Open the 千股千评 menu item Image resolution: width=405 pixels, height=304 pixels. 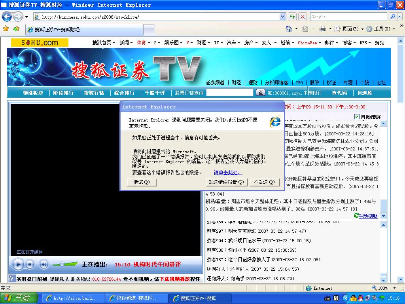pos(155,93)
